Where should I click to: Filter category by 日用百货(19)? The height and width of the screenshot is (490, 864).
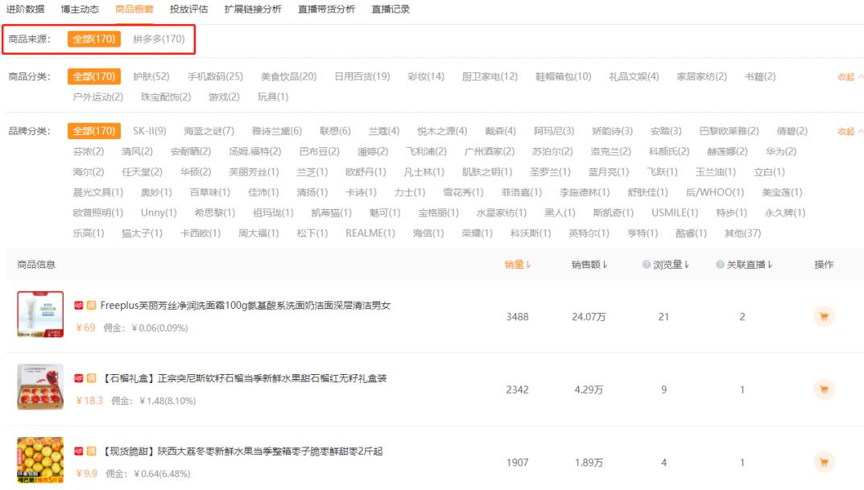pos(362,76)
